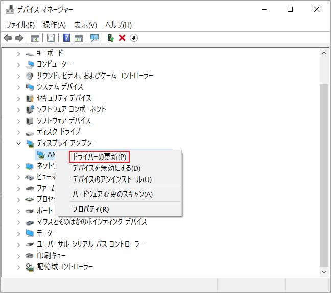Viewport: 331px width, 293px height.
Task: Expand the ユニバーサル シリアル バス arrow
Action: click(x=18, y=245)
